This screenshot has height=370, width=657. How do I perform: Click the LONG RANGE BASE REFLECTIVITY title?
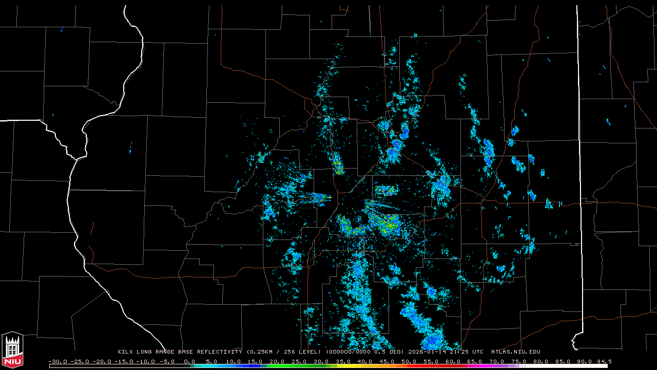pos(190,352)
